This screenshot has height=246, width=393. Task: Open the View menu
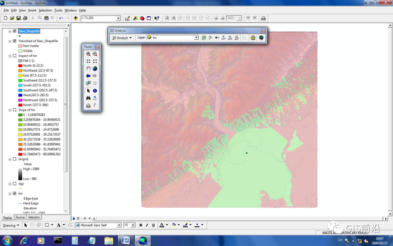22,11
